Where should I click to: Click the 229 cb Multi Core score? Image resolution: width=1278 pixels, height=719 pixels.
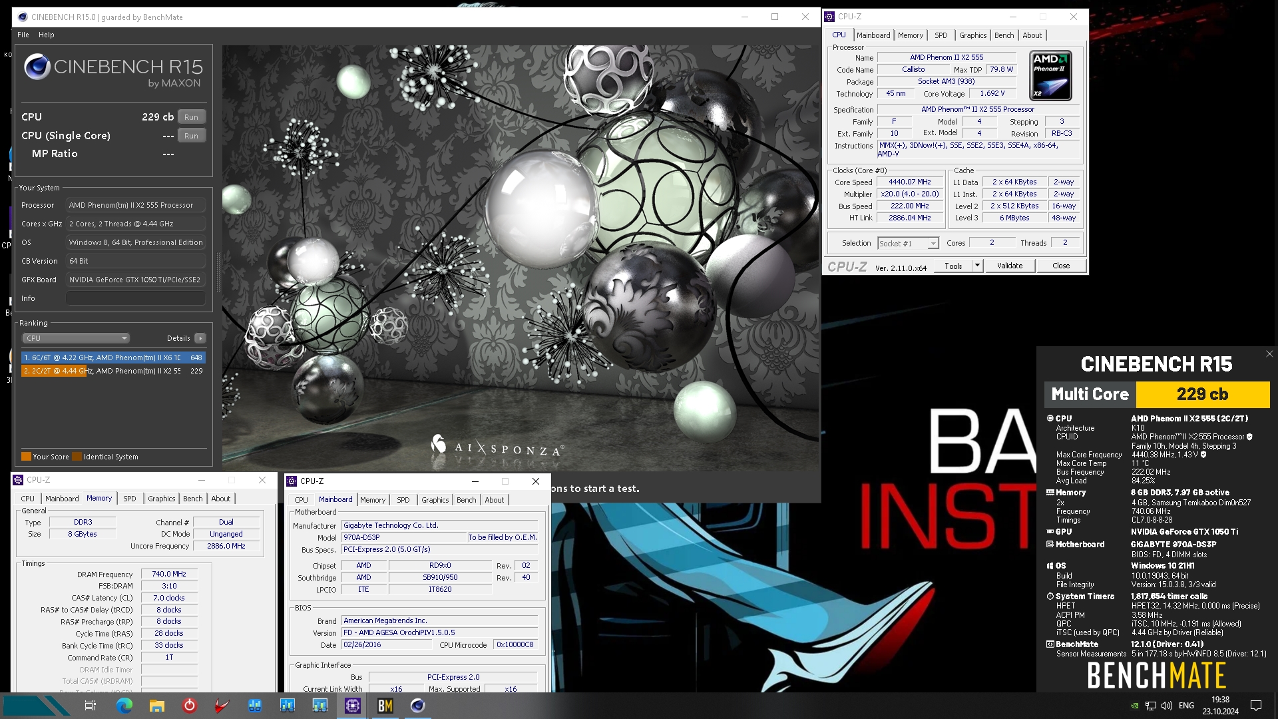click(x=1202, y=394)
